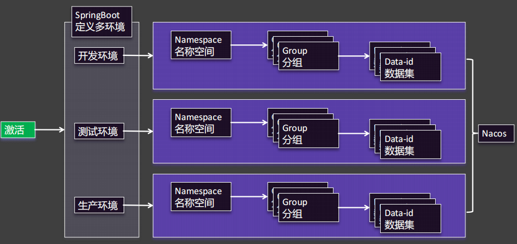This screenshot has width=517, height=244.
Task: Select the SpringBoot 定义多环境 label box
Action: pyautogui.click(x=102, y=22)
